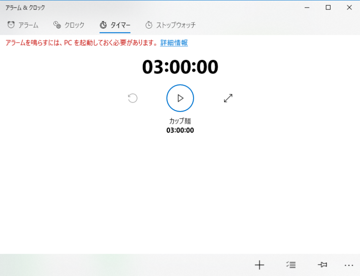Image resolution: width=360 pixels, height=276 pixels.
Task: Add a new timer with the plus icon
Action: tap(259, 265)
